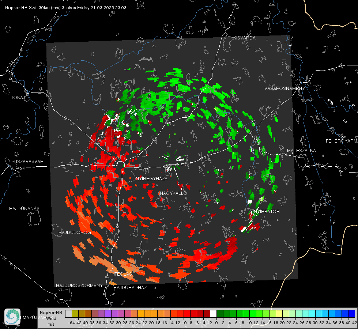Click the FEHÉRGYARMAT label at right edge
Viewport: 358px width, 329px height.
coord(342,141)
